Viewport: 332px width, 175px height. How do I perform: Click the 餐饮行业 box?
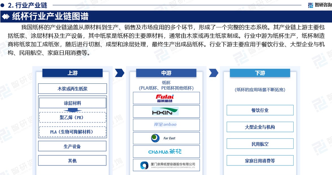[x=260, y=110]
